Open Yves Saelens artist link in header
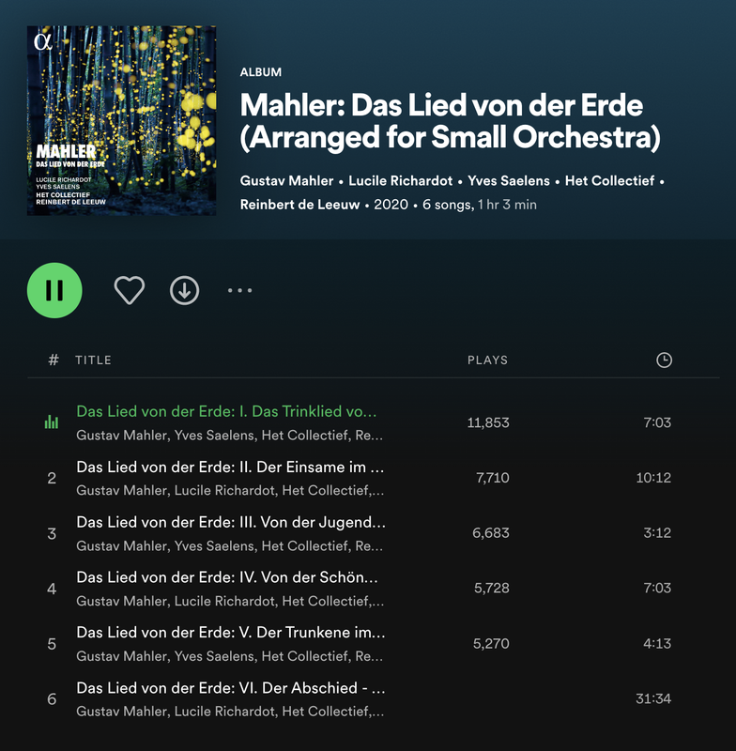Viewport: 736px width, 751px height. pos(509,180)
